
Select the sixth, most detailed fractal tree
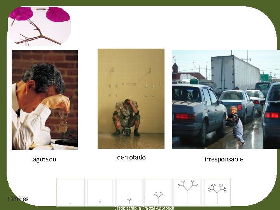point(217,192)
